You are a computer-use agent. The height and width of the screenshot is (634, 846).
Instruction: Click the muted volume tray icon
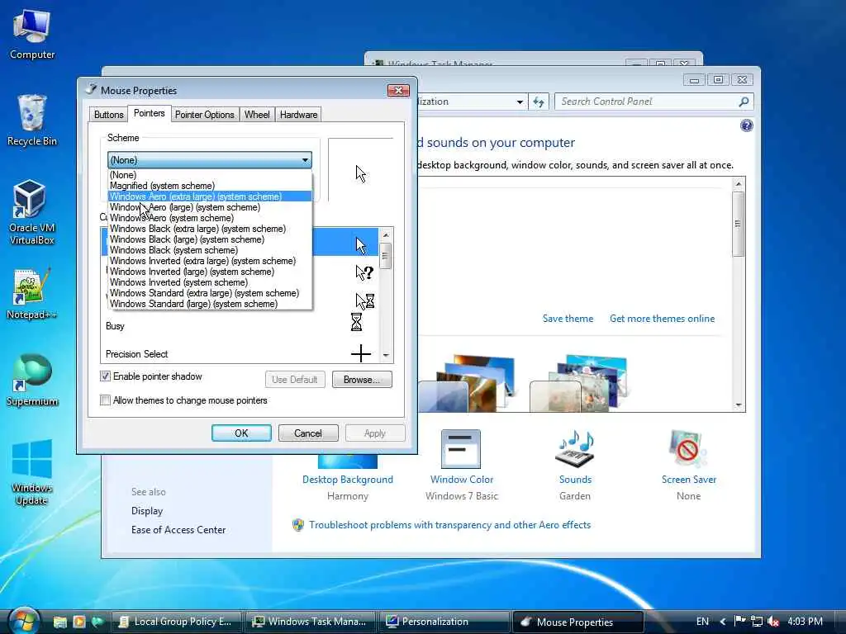(x=773, y=621)
